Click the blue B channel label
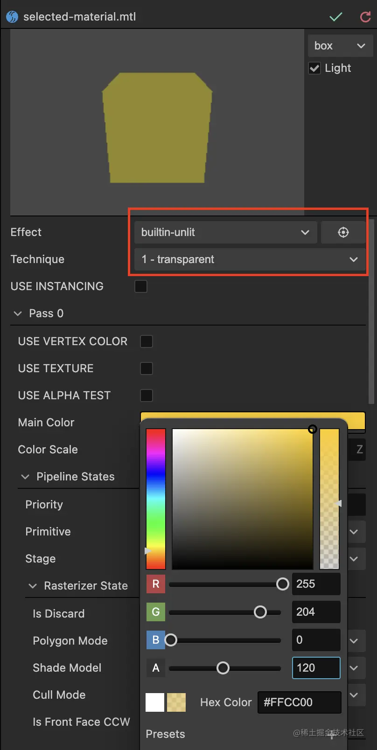The width and height of the screenshot is (377, 750). [x=156, y=640]
